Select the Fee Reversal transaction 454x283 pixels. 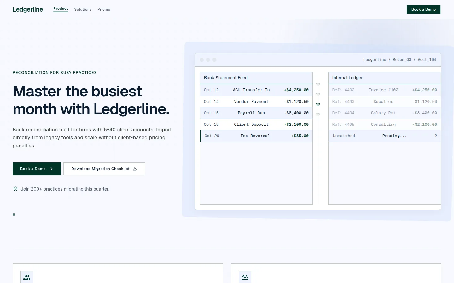tap(256, 136)
